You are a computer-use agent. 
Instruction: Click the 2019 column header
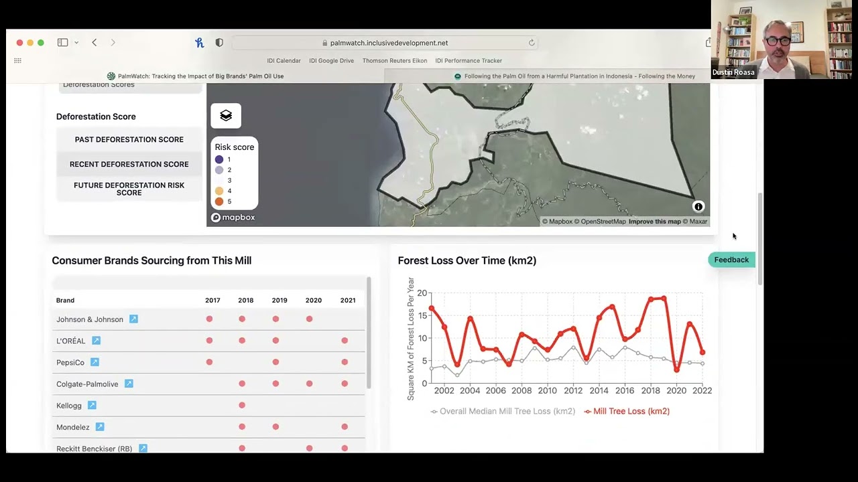(280, 301)
